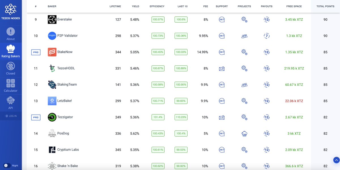
Task: Click Tezzigator last 10 value 110.23%
Action: pos(181,117)
